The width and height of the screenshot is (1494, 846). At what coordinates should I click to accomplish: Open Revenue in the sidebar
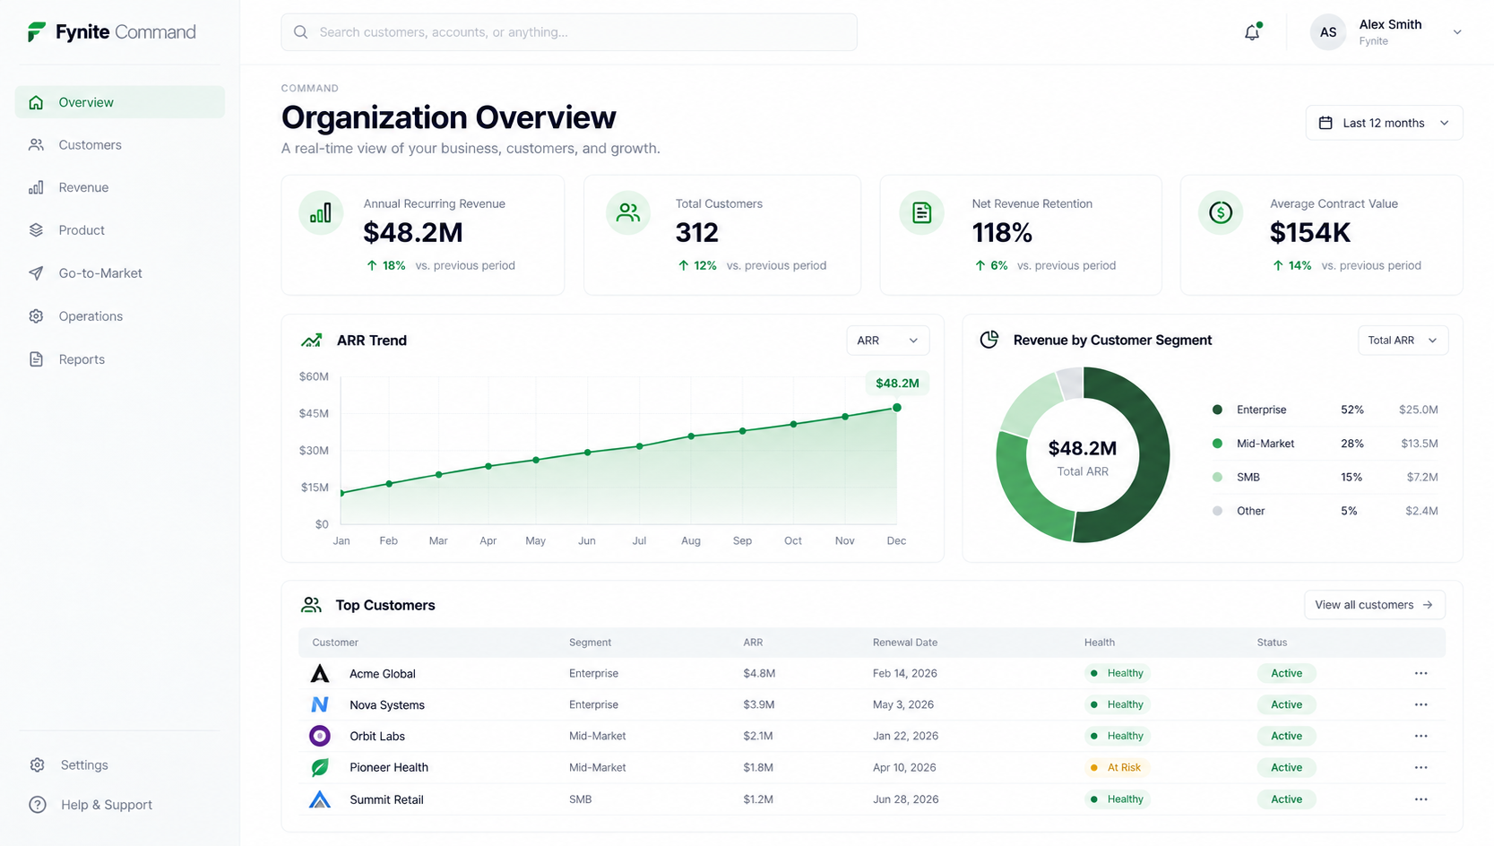click(120, 187)
